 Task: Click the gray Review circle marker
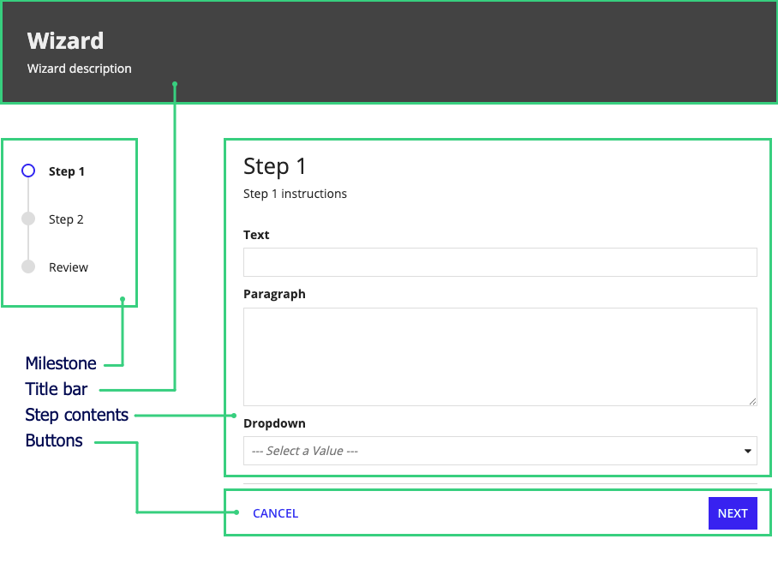pyautogui.click(x=28, y=267)
